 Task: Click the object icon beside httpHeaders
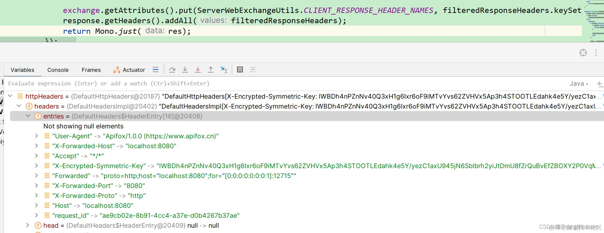coord(20,96)
